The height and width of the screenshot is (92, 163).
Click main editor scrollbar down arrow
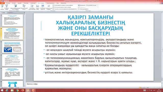click(x=162, y=77)
